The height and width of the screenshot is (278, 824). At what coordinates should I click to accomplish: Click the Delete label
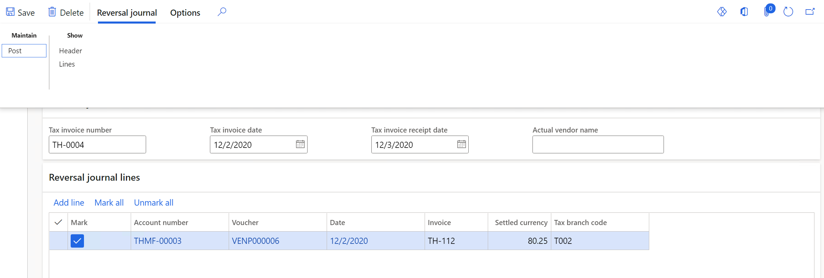(72, 13)
